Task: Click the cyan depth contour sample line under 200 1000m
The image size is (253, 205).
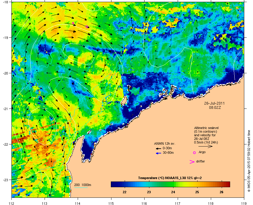Action: (81, 188)
